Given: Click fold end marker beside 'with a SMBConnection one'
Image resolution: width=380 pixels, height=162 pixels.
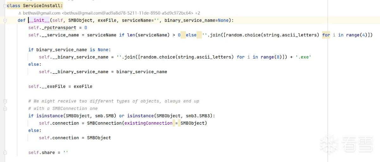Looking at the screenshot, I should click(5, 109).
